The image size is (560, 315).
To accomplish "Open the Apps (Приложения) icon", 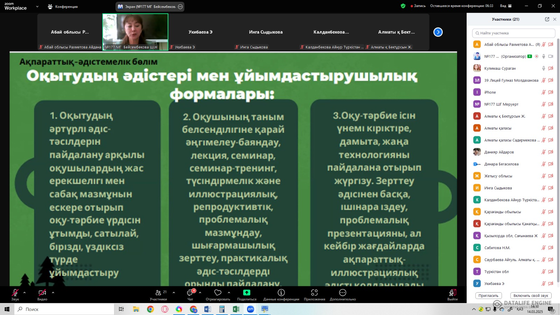I will 314,293.
